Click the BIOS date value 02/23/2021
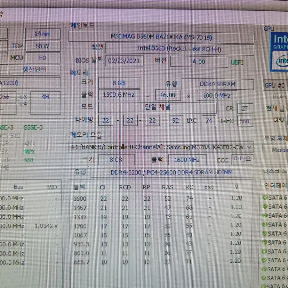The height and width of the screenshot is (288, 288). pos(124,60)
